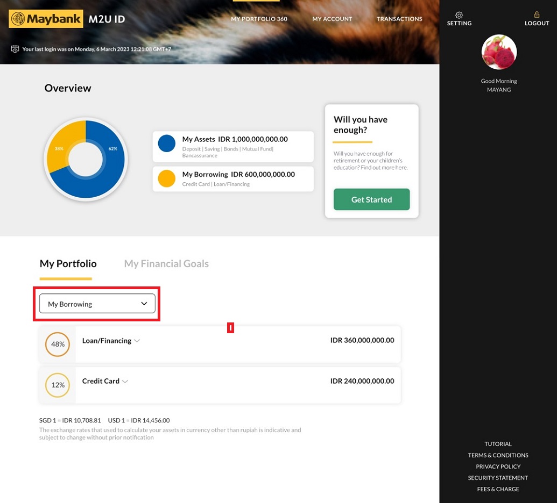Open the Tutorial link
The width and height of the screenshot is (557, 503).
498,444
